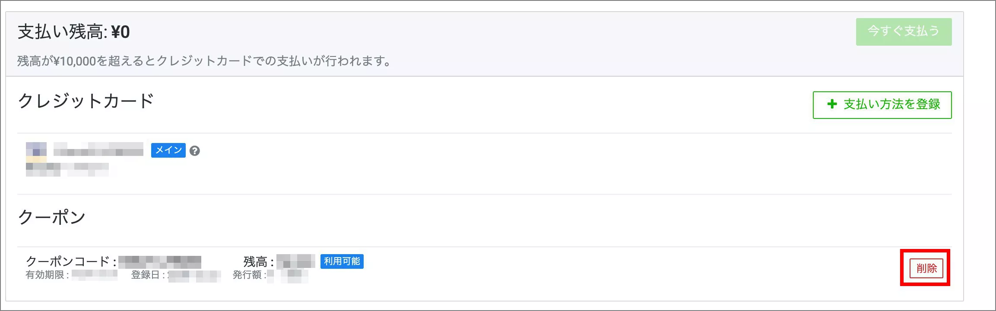This screenshot has width=996, height=311.
Task: Select the blue メイン badge
Action: pyautogui.click(x=168, y=150)
